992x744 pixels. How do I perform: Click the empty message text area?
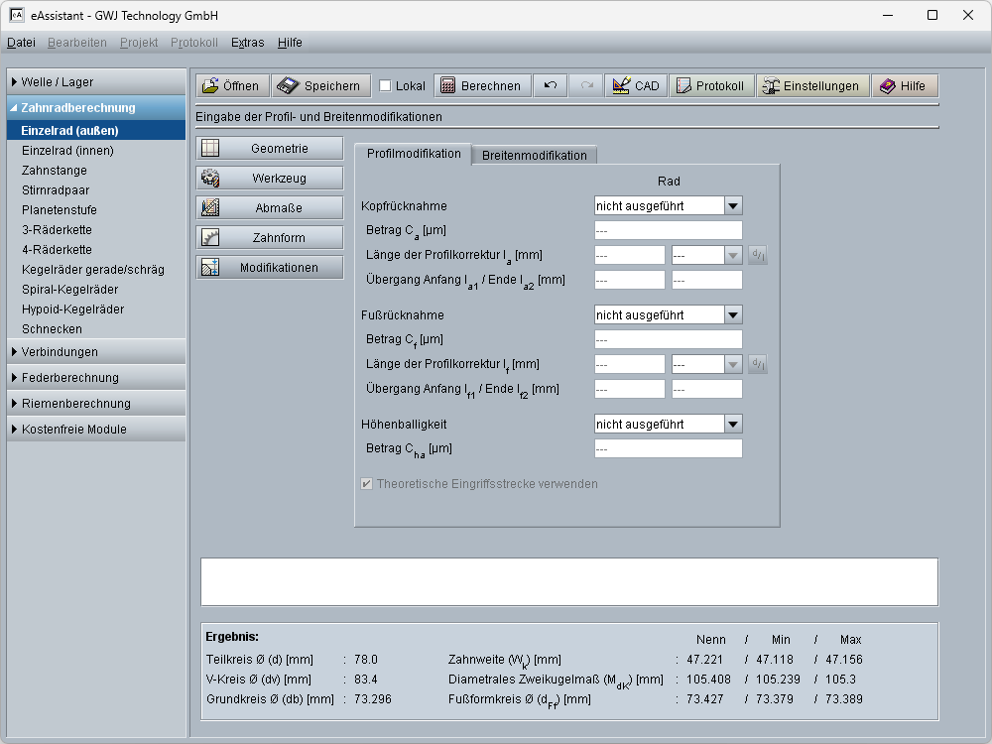click(x=568, y=582)
